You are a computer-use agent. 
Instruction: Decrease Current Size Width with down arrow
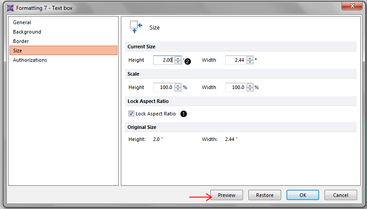pos(250,62)
